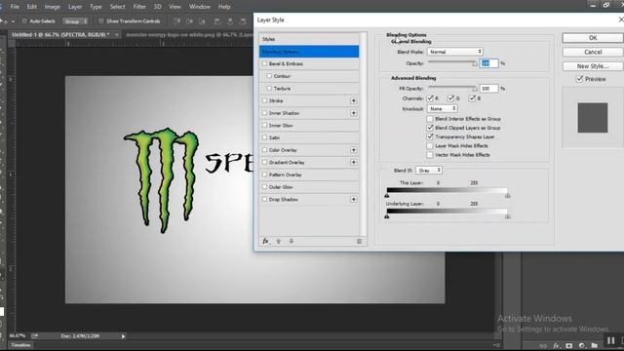The height and width of the screenshot is (351, 624).
Task: Add another Color Overlay with plus icon
Action: (353, 150)
